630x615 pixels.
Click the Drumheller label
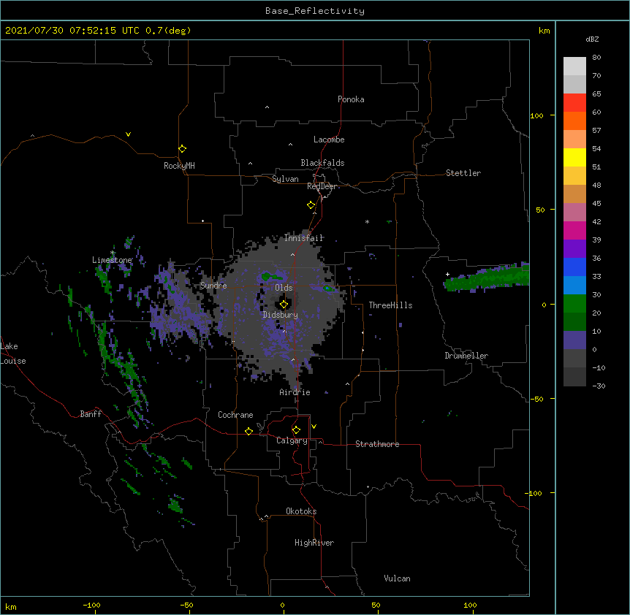point(466,356)
